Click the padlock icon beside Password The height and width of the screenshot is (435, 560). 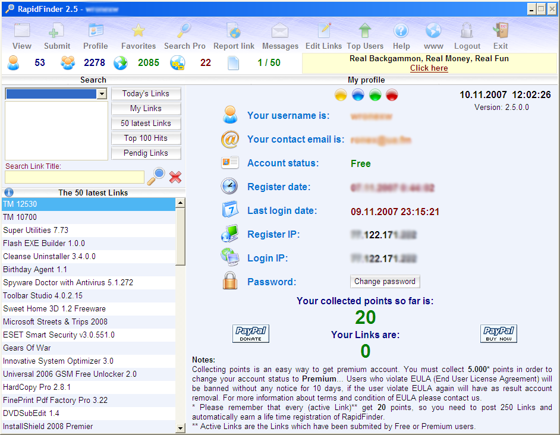[230, 280]
